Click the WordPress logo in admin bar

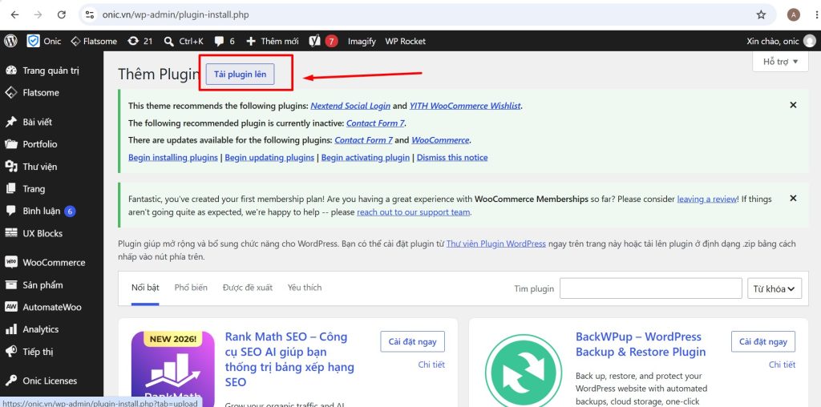coord(11,41)
